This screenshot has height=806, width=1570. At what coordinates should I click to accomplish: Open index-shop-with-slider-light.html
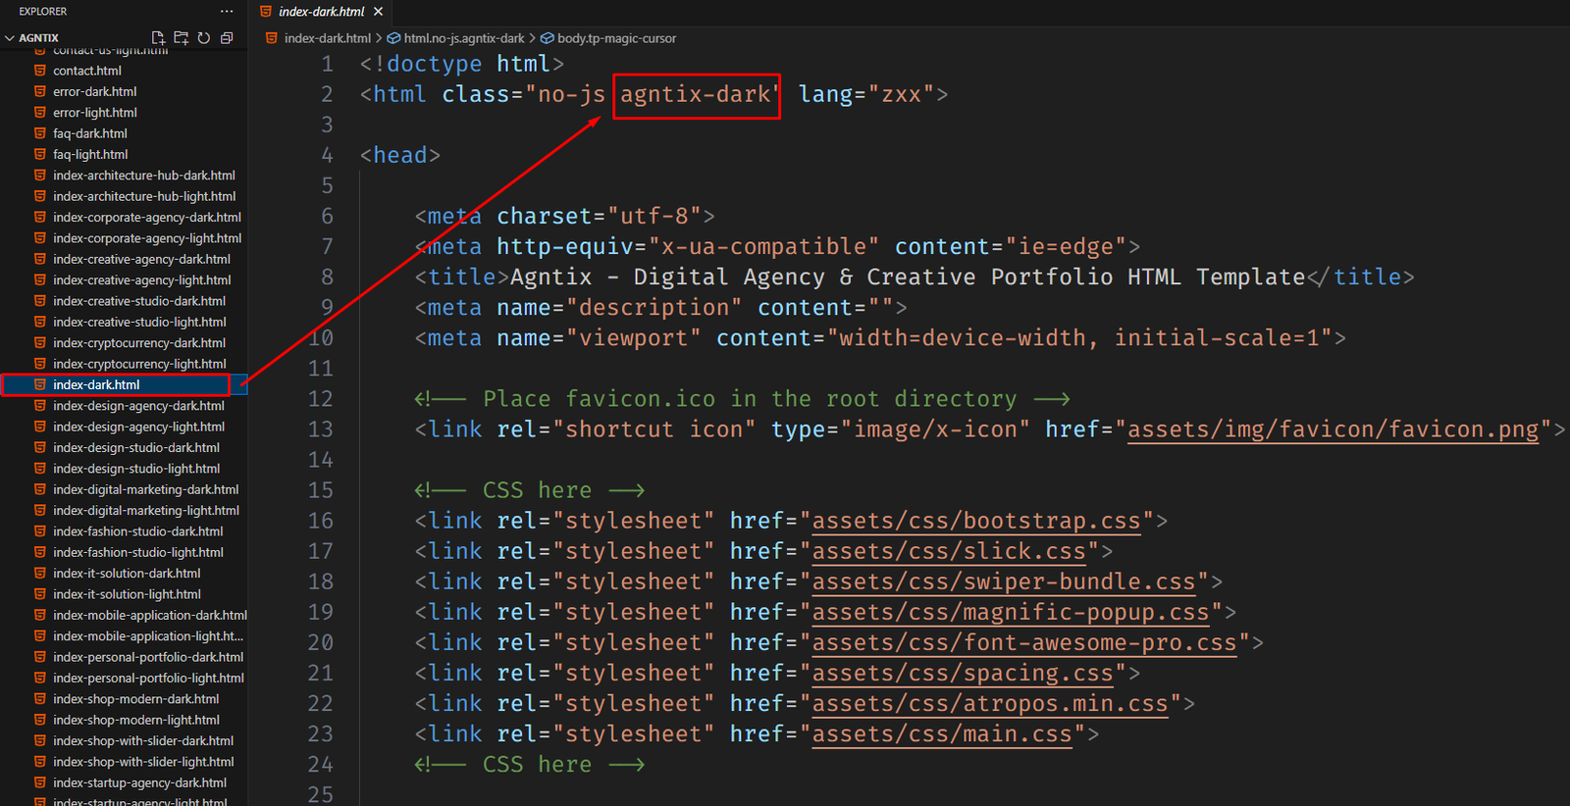(x=143, y=762)
